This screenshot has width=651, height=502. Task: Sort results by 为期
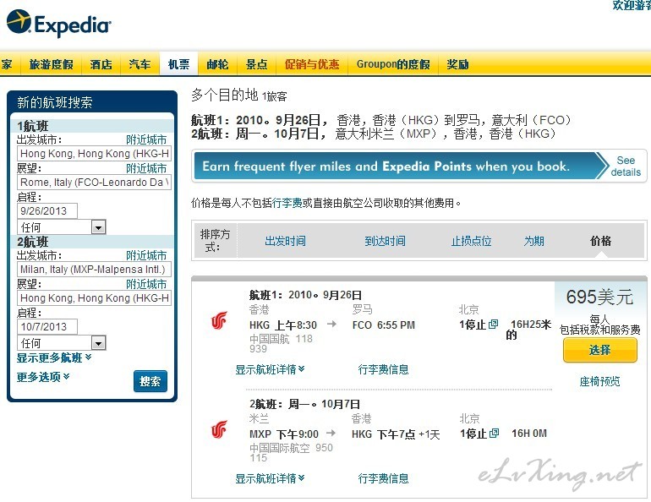point(534,241)
